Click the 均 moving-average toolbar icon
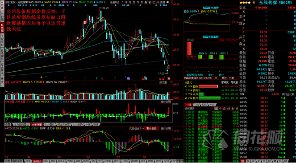Screen dimensions: 296x163 138,2
